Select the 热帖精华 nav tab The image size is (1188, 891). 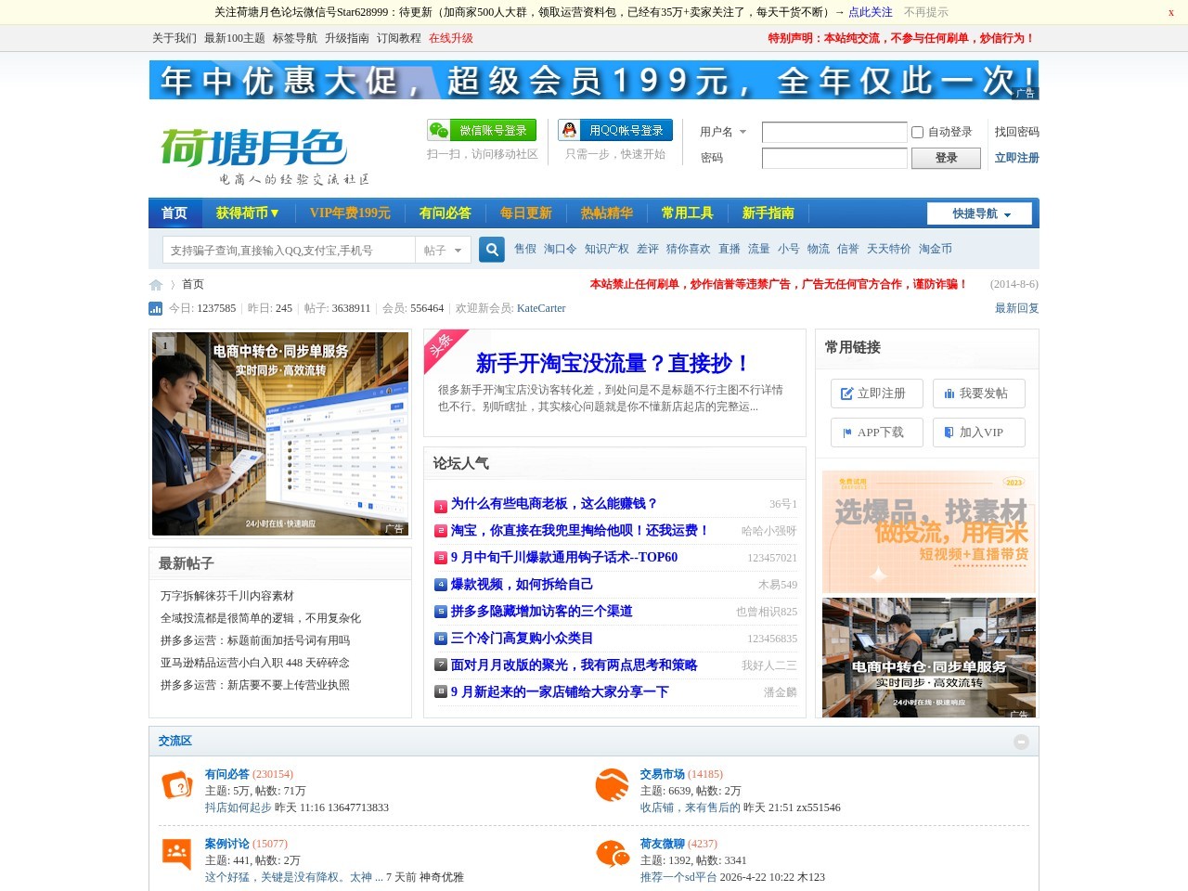[607, 213]
